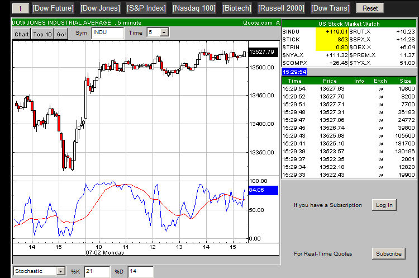Focus the Sym input field containing INDU
The height and width of the screenshot is (278, 419).
pyautogui.click(x=108, y=33)
